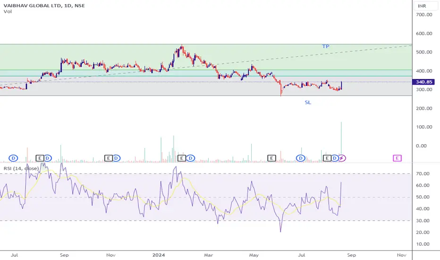Screen dimensions: 440x260
Task: Click the RSI (14, close) indicator label
Action: [x=21, y=168]
